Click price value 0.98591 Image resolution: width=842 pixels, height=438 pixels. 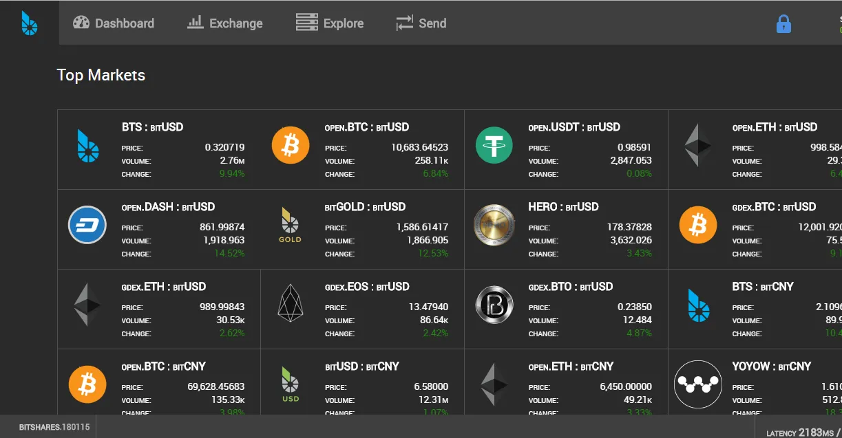[635, 147]
